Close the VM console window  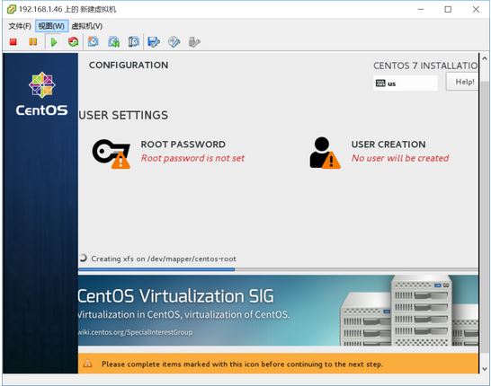tap(476, 9)
